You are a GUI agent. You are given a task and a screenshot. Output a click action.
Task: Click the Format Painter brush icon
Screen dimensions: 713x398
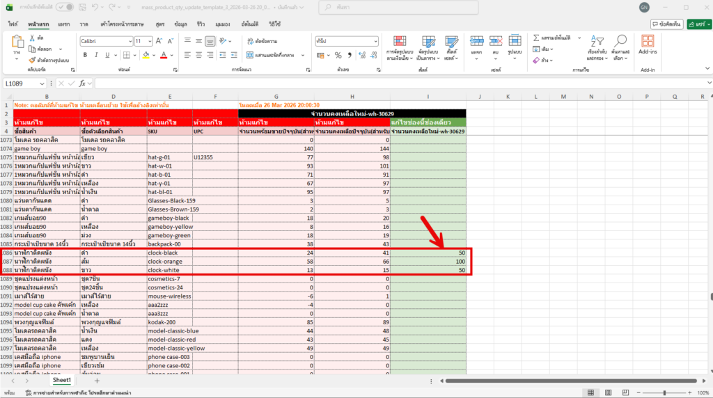point(33,61)
